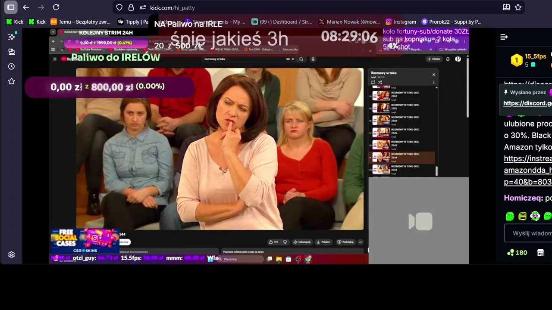Click the Udostępnij share button
This screenshot has height=310, width=552.
301,242
